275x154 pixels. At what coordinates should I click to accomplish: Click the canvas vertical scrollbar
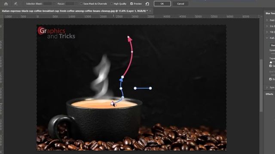click(261, 86)
